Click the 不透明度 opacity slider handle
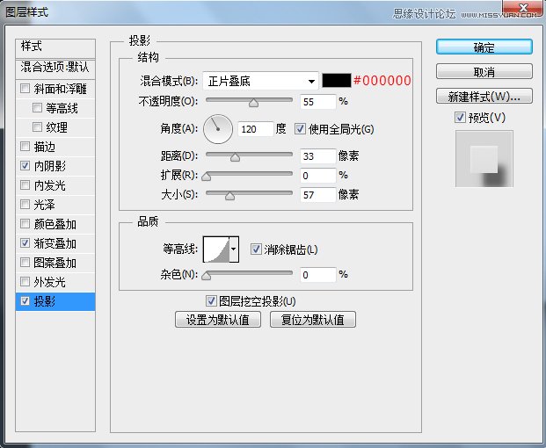 pos(253,103)
